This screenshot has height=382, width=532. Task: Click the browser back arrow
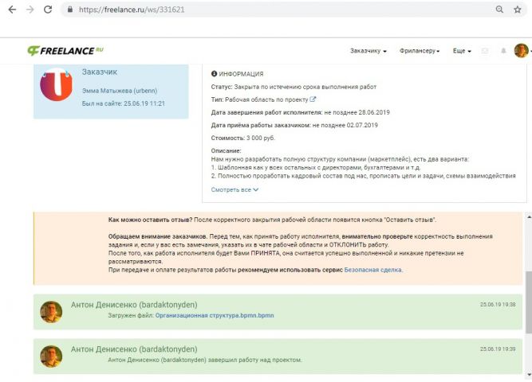point(12,10)
